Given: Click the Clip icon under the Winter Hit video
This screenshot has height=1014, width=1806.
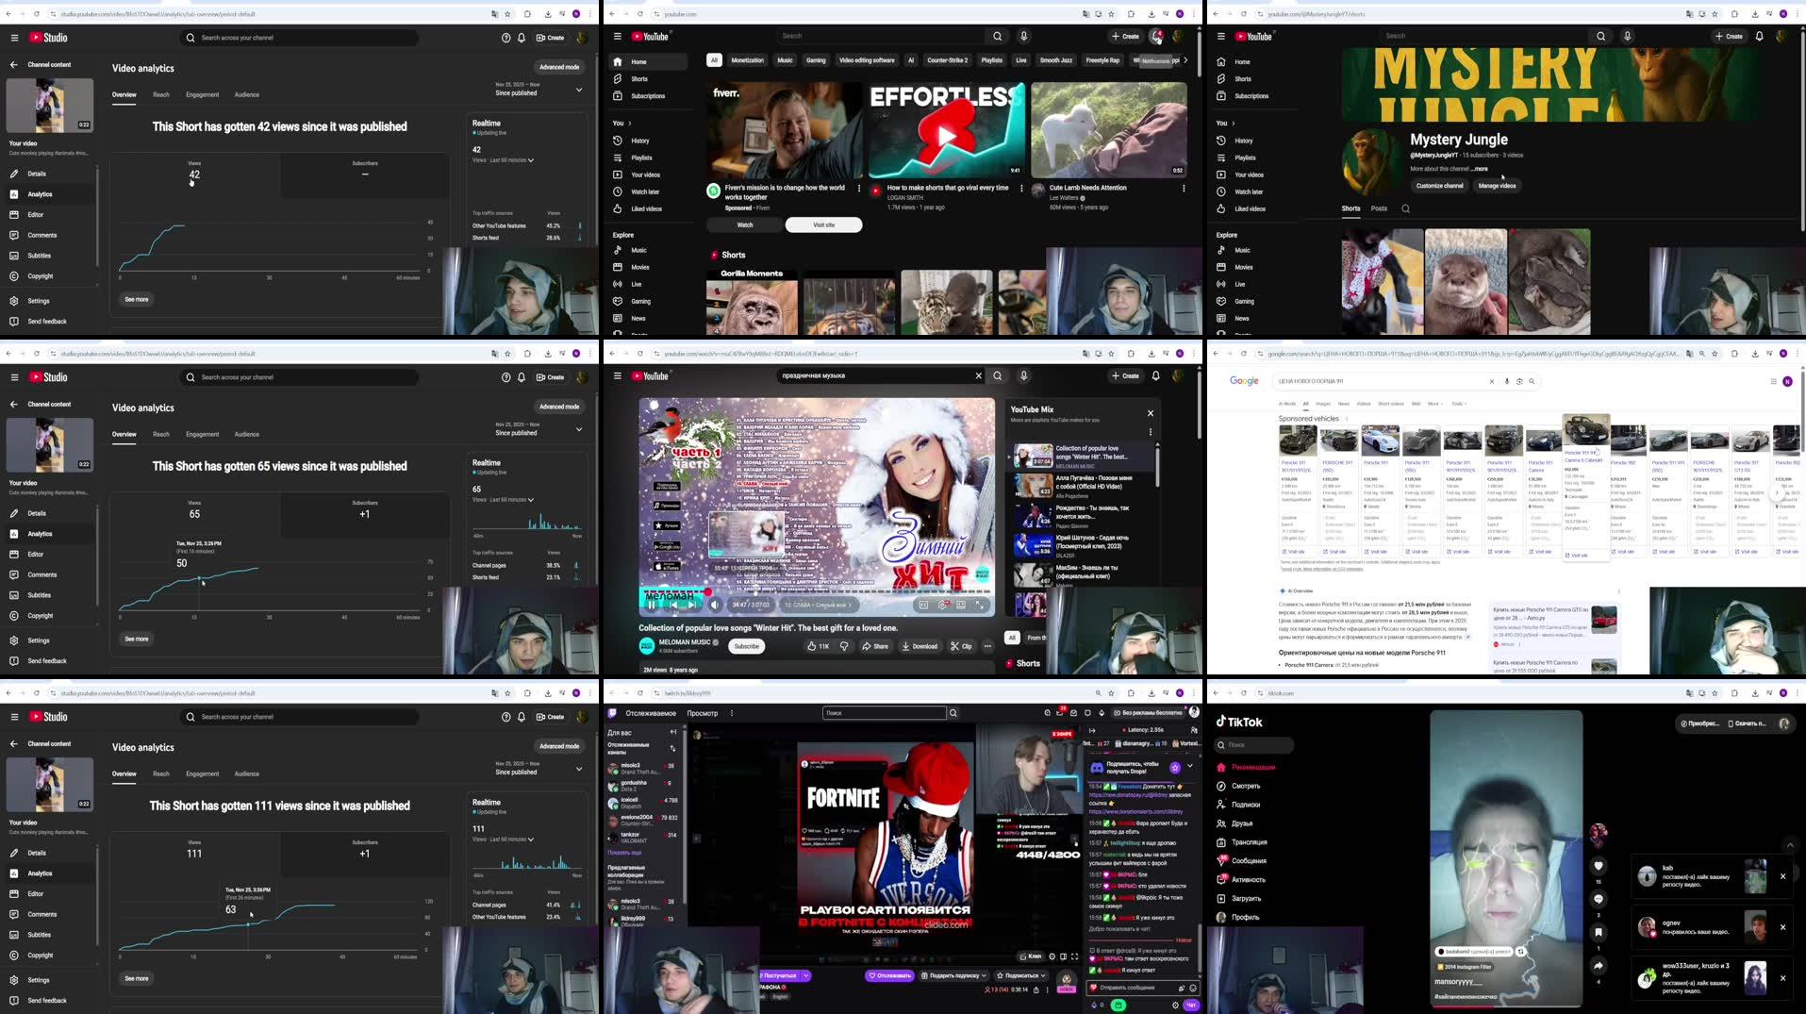Looking at the screenshot, I should click(x=962, y=646).
